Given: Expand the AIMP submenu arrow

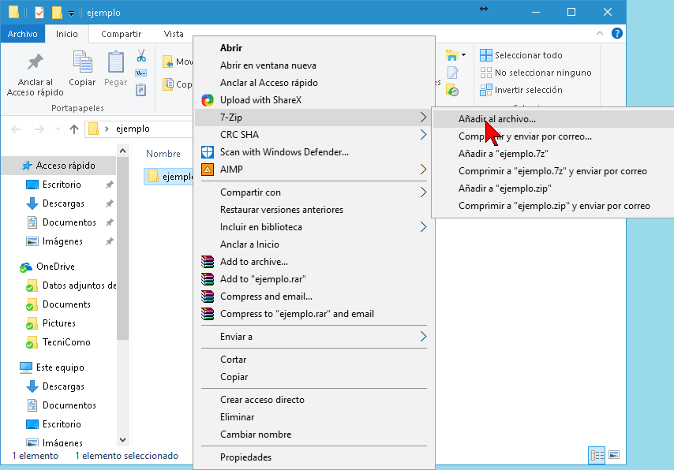Looking at the screenshot, I should tap(423, 170).
